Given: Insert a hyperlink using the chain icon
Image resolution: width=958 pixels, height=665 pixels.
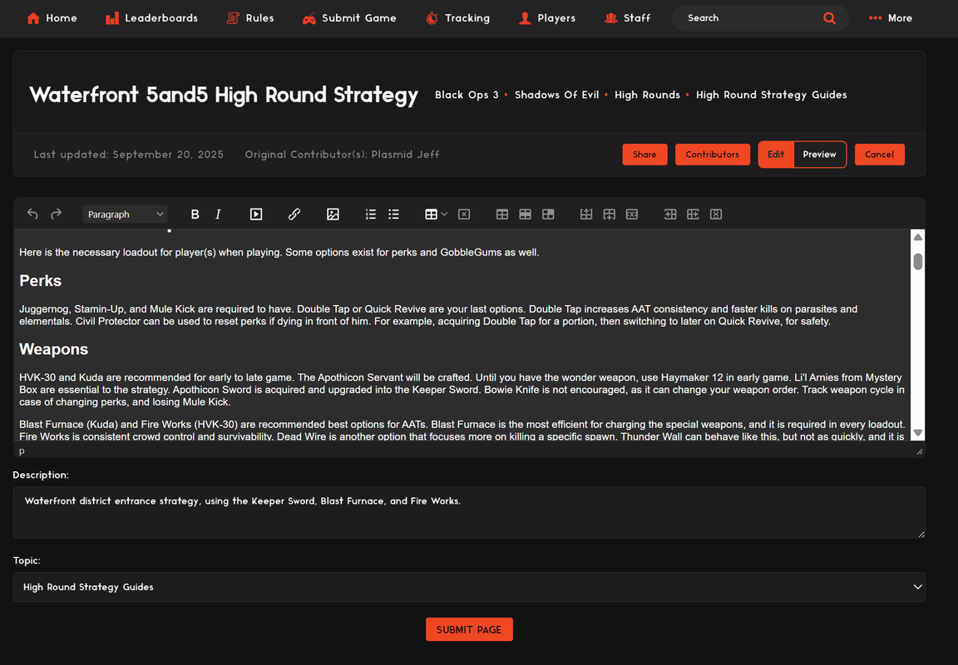Looking at the screenshot, I should [x=294, y=214].
